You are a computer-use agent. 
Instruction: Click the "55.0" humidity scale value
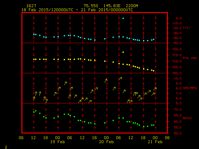[x=178, y=128]
